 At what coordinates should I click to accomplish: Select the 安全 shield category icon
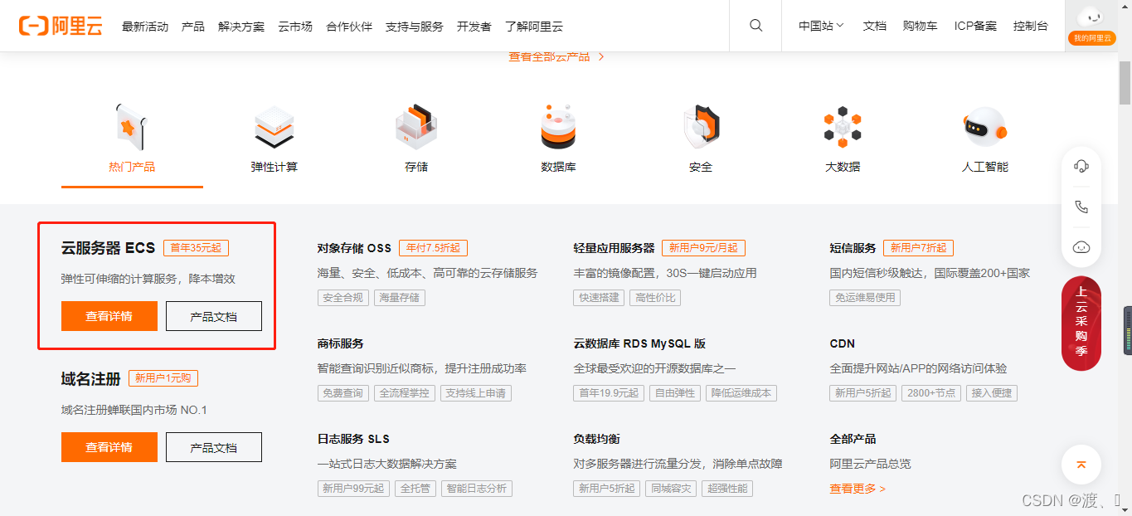(701, 127)
